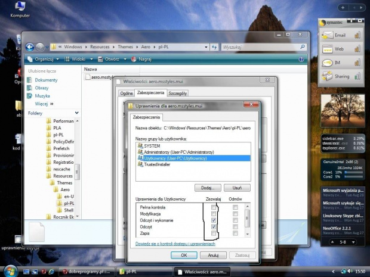Click the refresh icon beside address bar
The width and height of the screenshot is (370, 277).
click(214, 47)
